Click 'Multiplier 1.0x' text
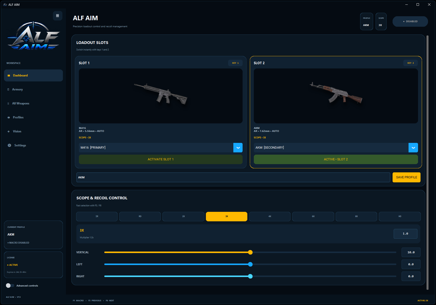This screenshot has width=436, height=305. tap(87, 238)
